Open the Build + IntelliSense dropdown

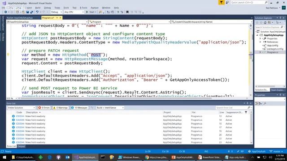pyautogui.click(x=110, y=108)
